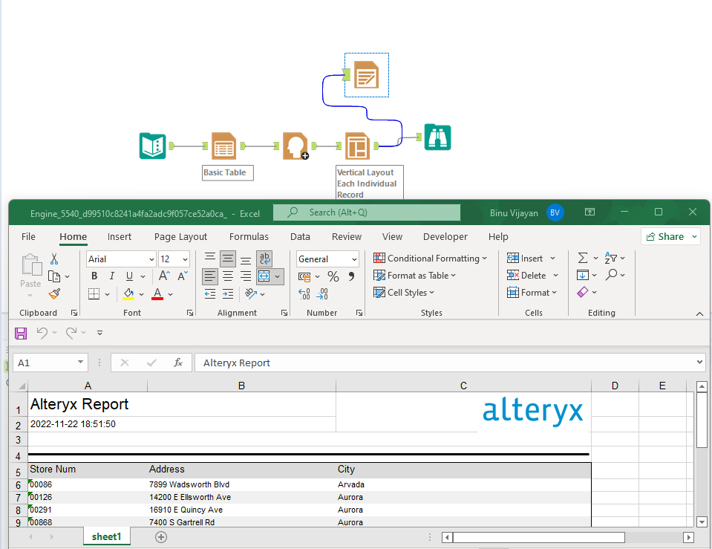Click the sheet1 tab at the bottom

tap(106, 536)
